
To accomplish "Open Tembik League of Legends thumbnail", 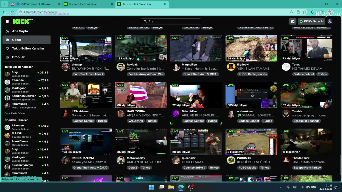I will [x=306, y=95].
